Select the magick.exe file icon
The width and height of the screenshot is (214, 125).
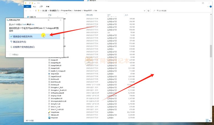[49, 112]
